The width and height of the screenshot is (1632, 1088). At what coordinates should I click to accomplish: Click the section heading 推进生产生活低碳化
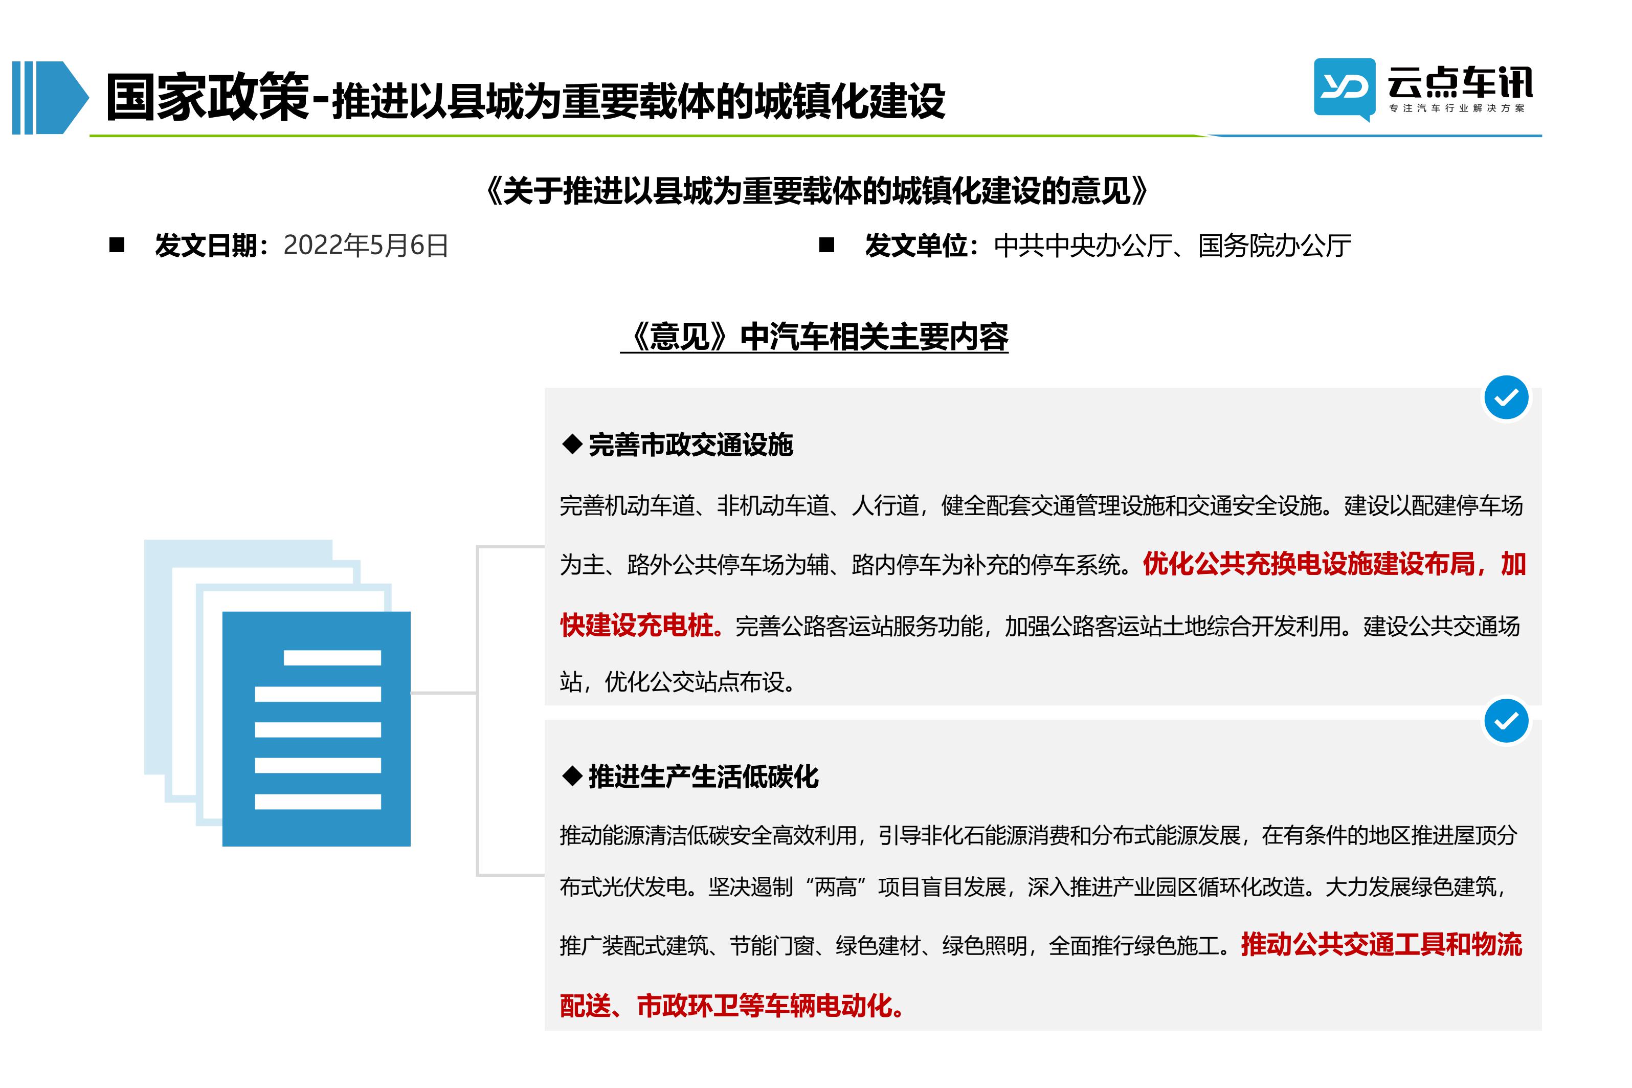[703, 776]
